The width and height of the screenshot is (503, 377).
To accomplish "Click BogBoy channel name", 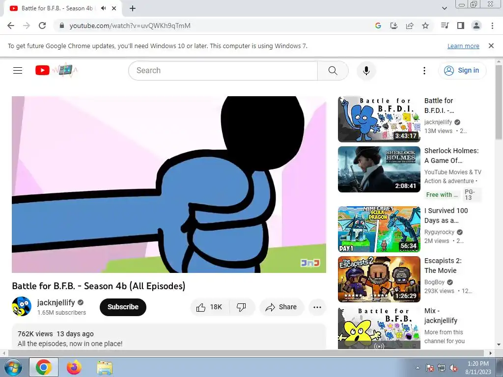I will 434,282.
